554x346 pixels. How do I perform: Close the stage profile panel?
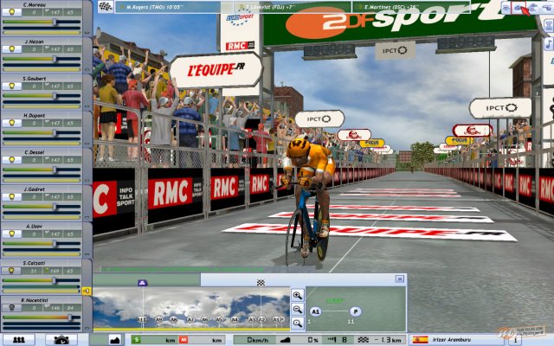tap(400, 279)
